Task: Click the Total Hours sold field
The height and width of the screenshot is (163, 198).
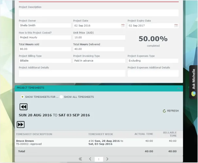Action: point(45,49)
